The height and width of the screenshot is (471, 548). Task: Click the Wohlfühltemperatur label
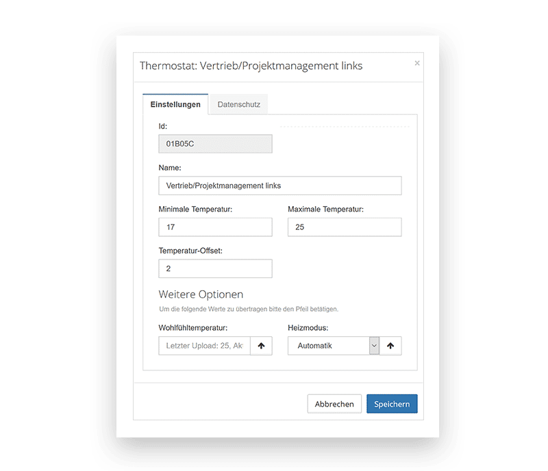193,328
